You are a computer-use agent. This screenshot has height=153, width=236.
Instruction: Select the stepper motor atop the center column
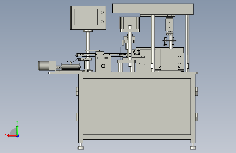pos(130,23)
